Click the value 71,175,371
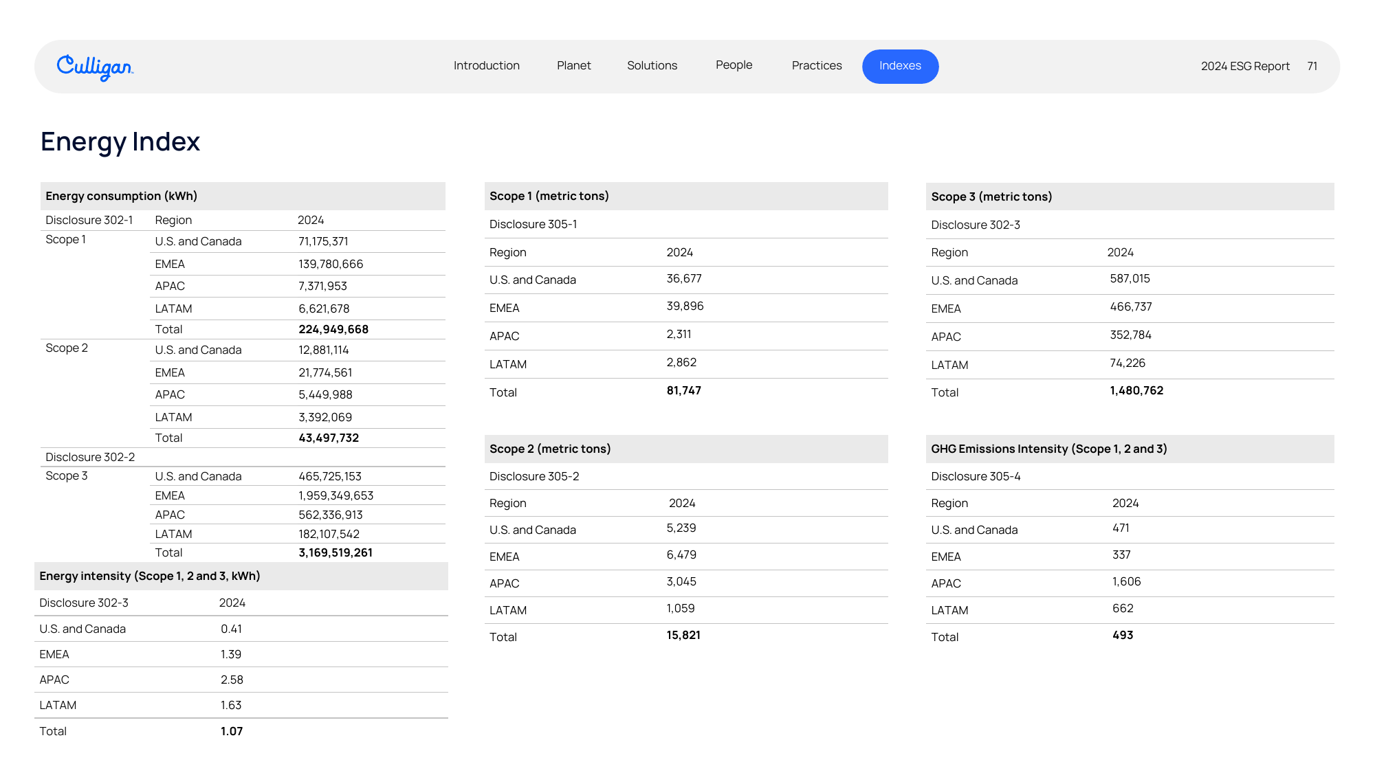The width and height of the screenshot is (1375, 773). pyautogui.click(x=323, y=242)
